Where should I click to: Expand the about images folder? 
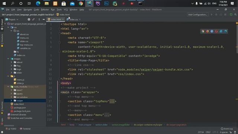click(x=12, y=62)
